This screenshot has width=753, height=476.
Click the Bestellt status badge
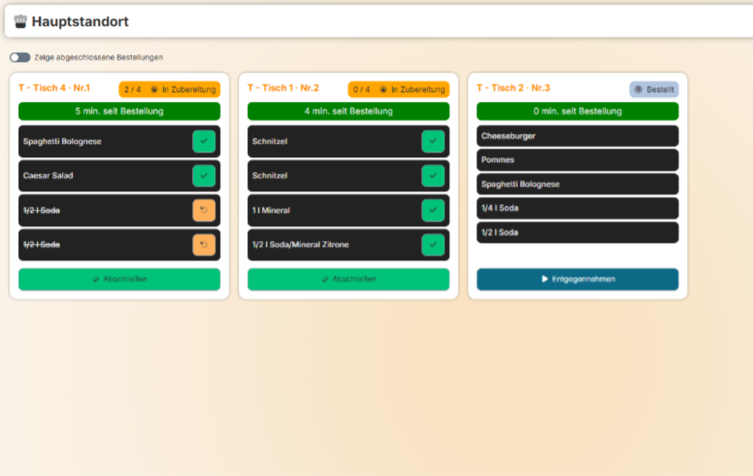tap(654, 90)
